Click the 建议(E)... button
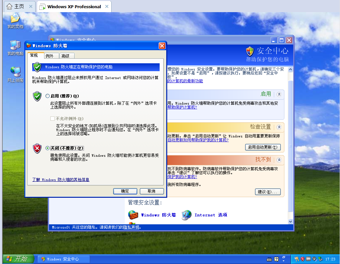The height and width of the screenshot is (264, 340). pyautogui.click(x=268, y=192)
